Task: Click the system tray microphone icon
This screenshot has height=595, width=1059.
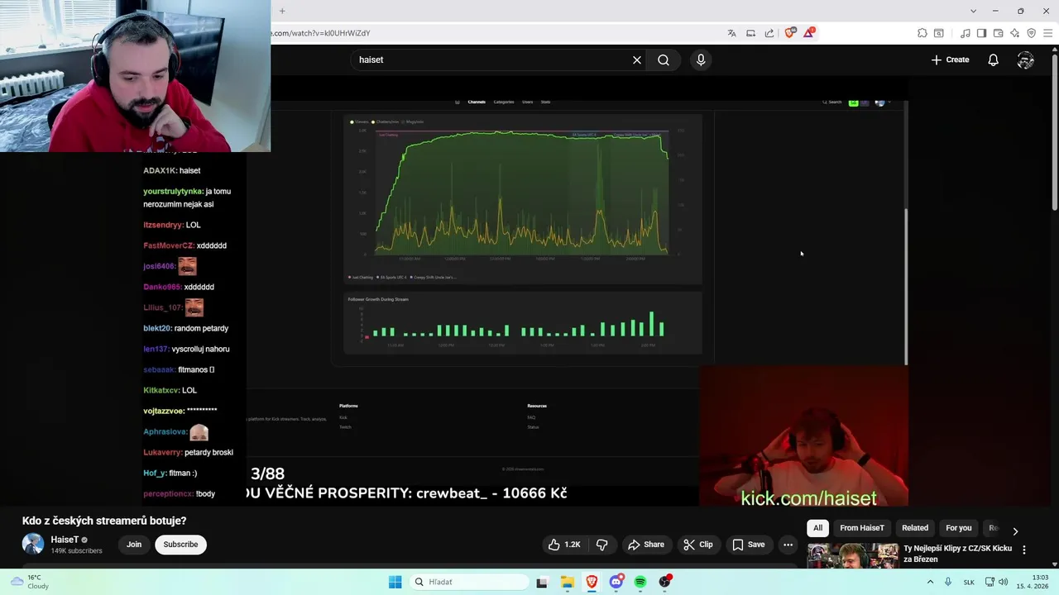Action: [x=948, y=582]
